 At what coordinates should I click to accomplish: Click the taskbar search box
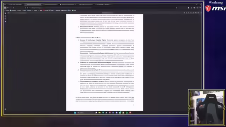[x=85, y=113]
